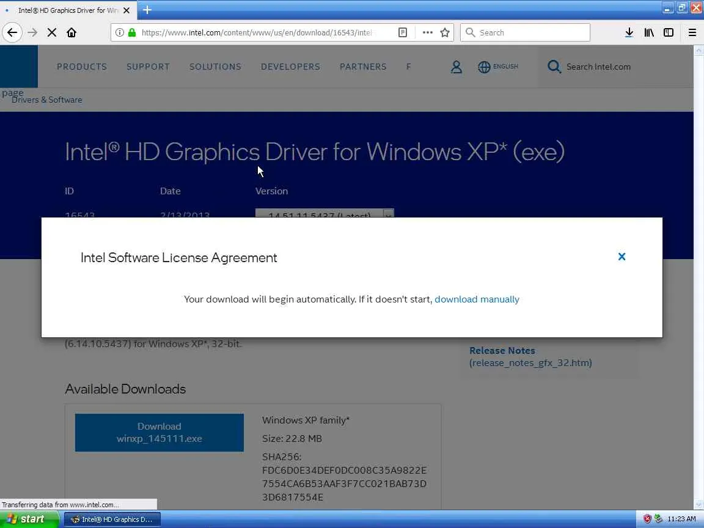Select Intel HD Graphics taskbar button
Viewport: 704px width, 528px height.
coord(112,519)
